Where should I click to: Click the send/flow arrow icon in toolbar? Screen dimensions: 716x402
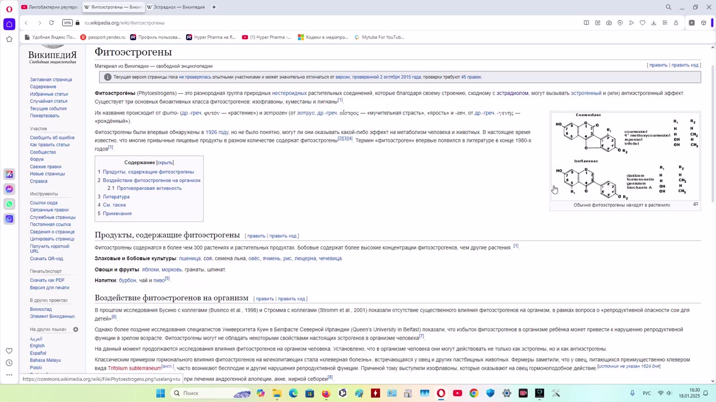631,23
